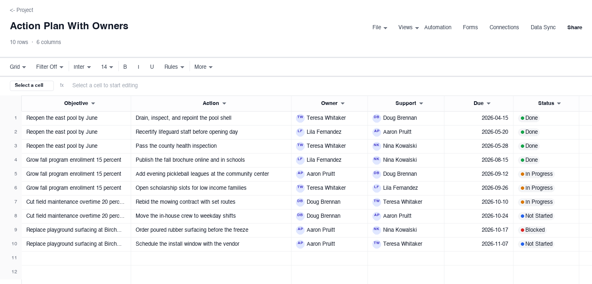Open the Action column header dropdown arrow
Image resolution: width=592 pixels, height=284 pixels.
(224, 104)
